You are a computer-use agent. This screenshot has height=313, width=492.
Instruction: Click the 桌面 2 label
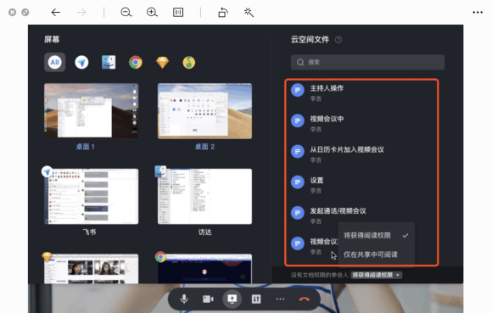205,147
